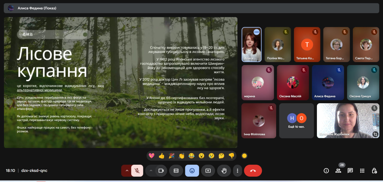383x182 pixels.
Task: Open the activities grid icon
Action: 362,171
